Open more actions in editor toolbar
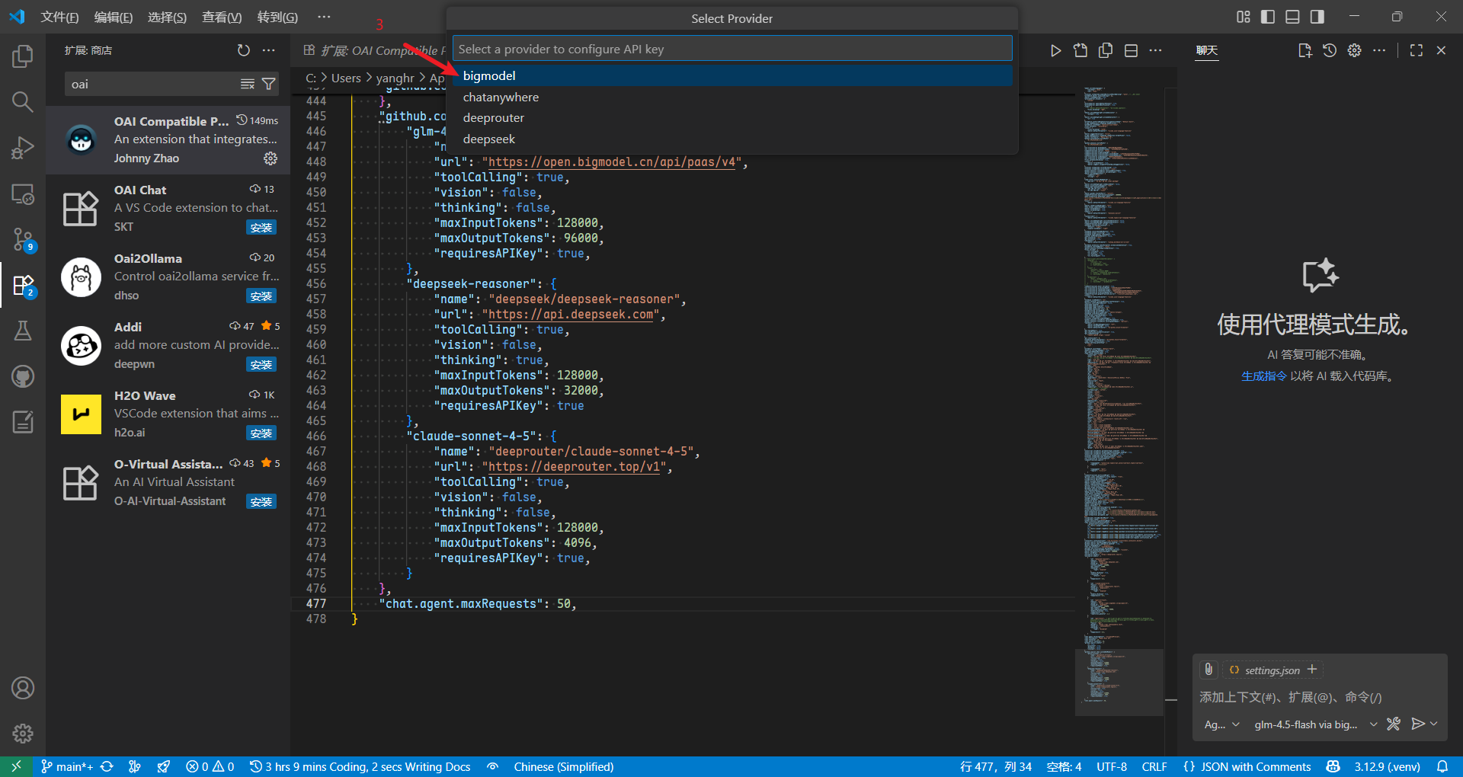Screen dimensions: 1463x777 (1156, 50)
